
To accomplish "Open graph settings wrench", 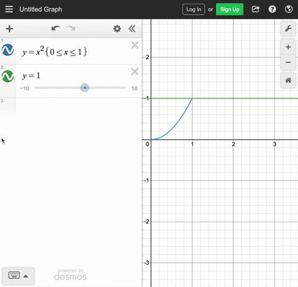I will click(x=288, y=29).
